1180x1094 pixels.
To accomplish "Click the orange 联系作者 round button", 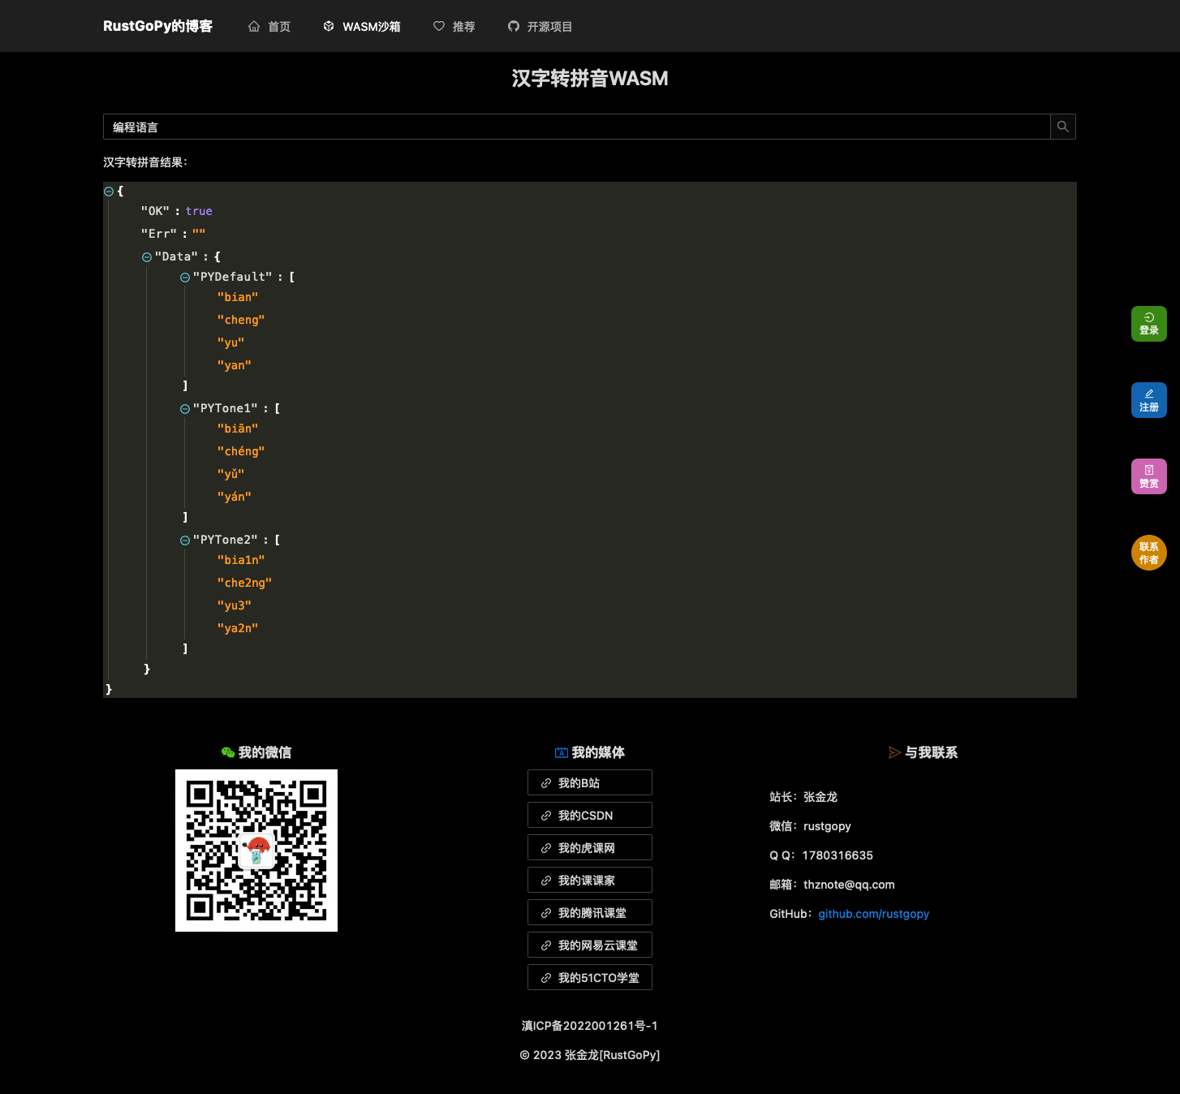I will pyautogui.click(x=1149, y=553).
